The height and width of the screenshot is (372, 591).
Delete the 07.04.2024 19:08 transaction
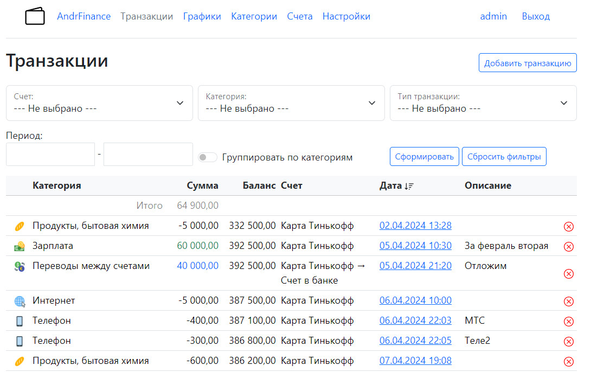[568, 362]
